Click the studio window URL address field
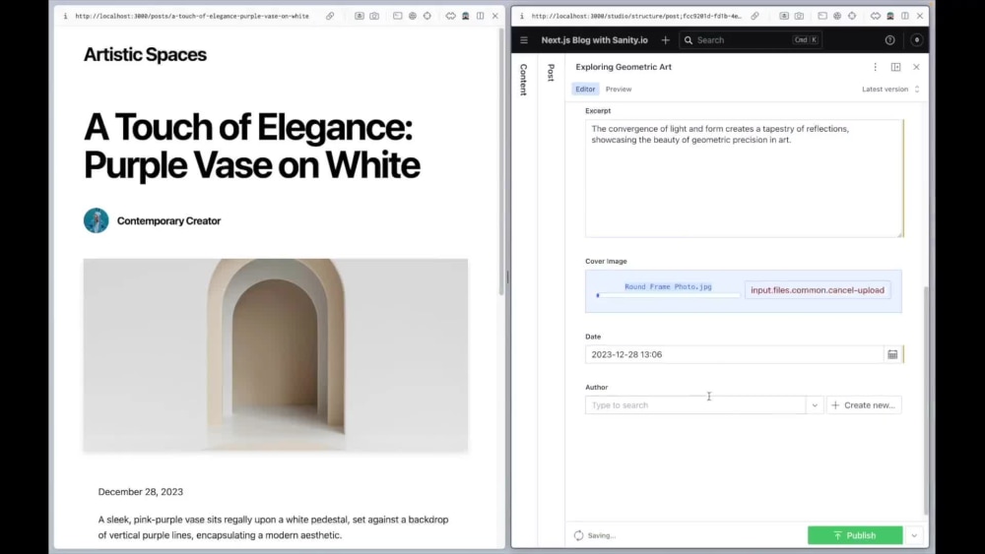The width and height of the screenshot is (985, 554). click(636, 17)
